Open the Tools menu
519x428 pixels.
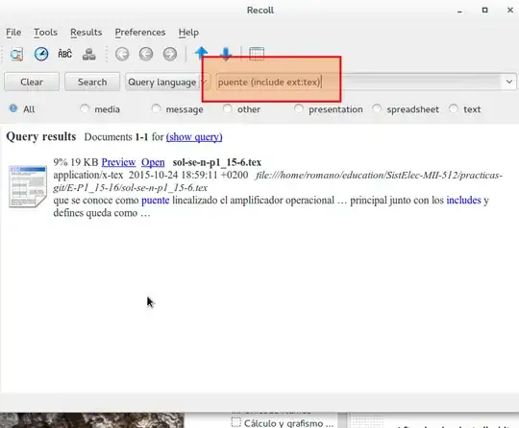pyautogui.click(x=46, y=33)
